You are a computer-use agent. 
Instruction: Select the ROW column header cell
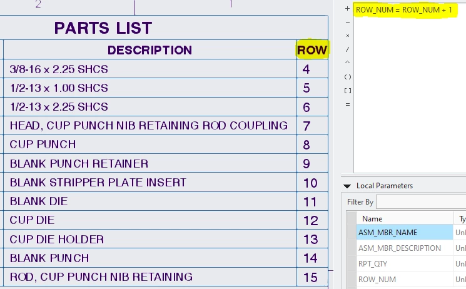(312, 49)
